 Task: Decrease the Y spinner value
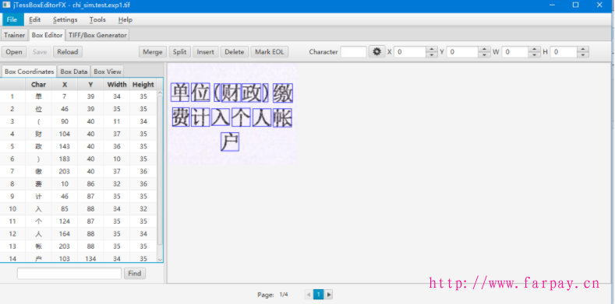(x=484, y=54)
